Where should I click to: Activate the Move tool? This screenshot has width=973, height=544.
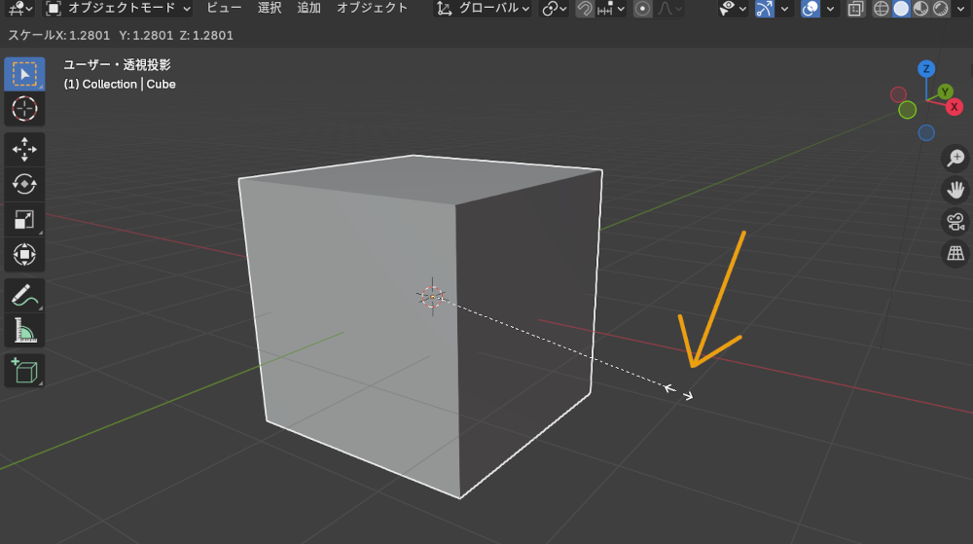pos(24,150)
